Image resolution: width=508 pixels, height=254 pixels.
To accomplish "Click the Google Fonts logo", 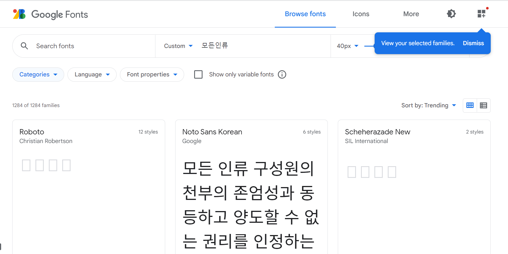I will coord(50,14).
